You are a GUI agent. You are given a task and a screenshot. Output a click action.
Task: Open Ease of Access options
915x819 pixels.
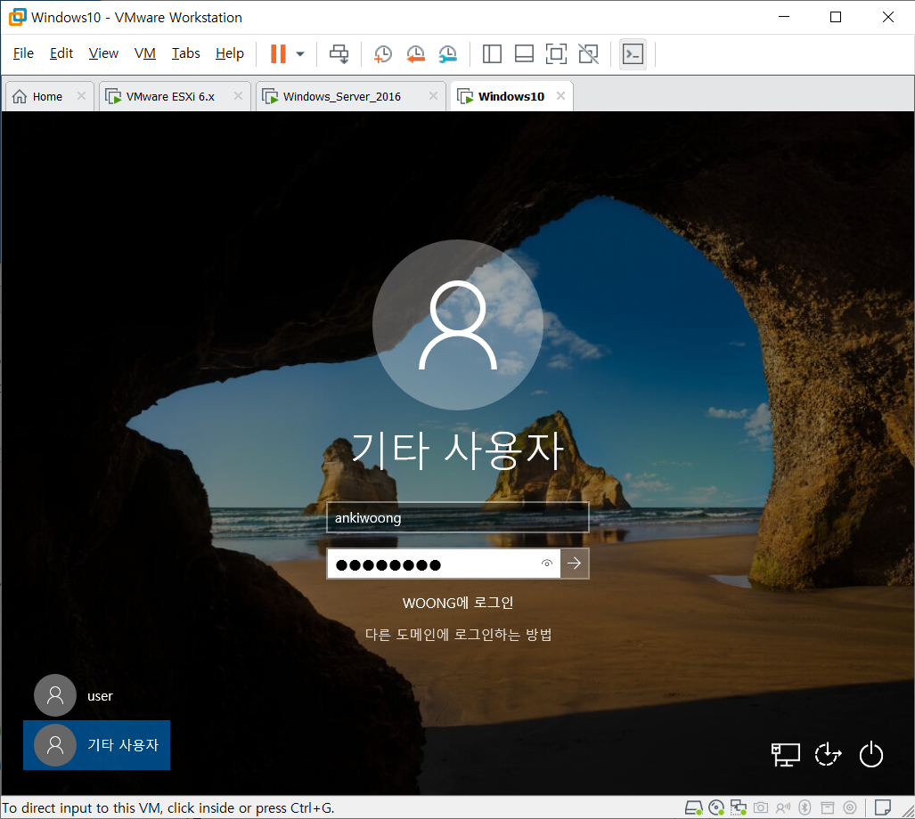pos(828,755)
